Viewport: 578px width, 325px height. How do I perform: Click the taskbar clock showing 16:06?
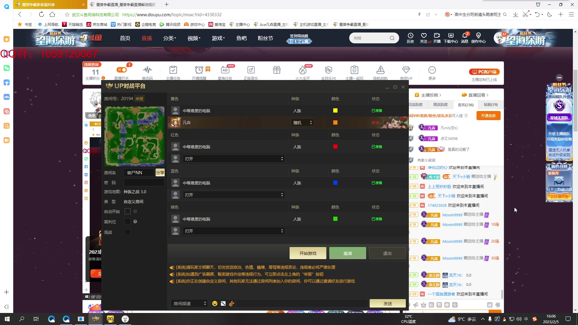pyautogui.click(x=551, y=319)
